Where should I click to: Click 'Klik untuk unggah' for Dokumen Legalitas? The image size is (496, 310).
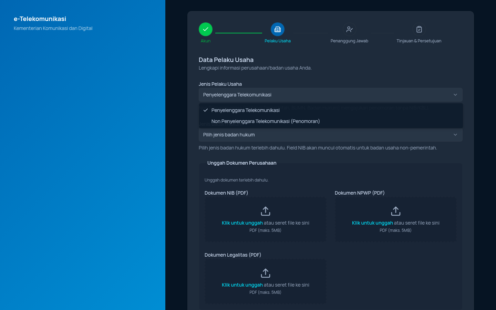(x=242, y=285)
